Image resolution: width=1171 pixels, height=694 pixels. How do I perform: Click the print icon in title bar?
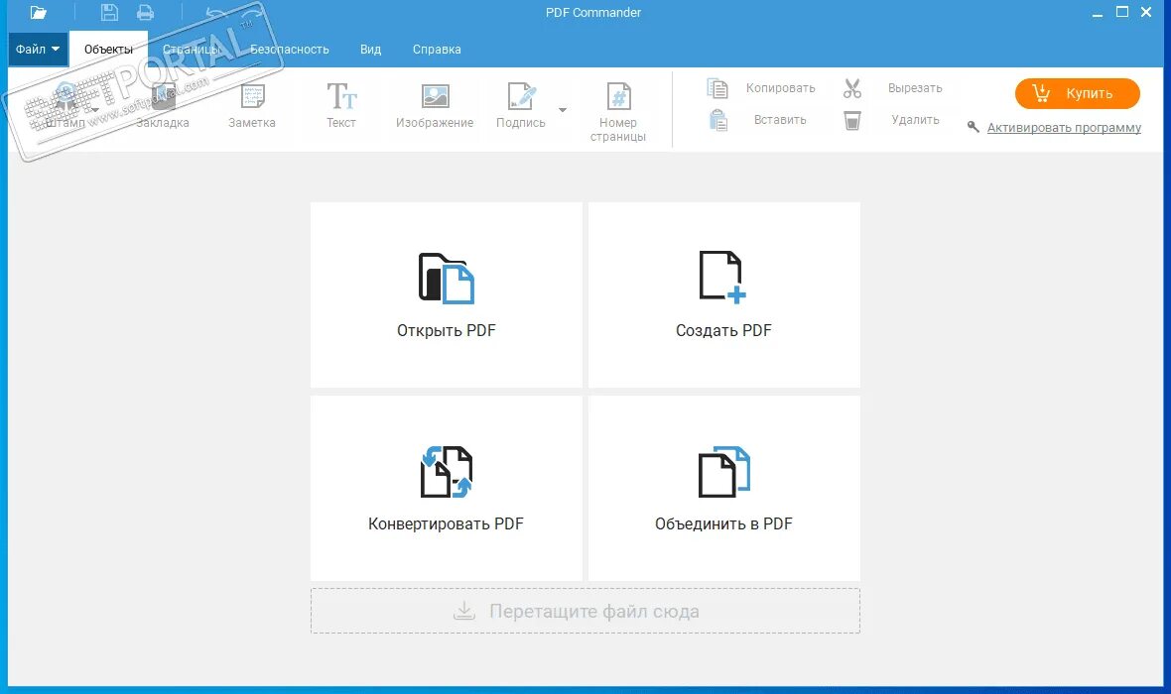[146, 13]
